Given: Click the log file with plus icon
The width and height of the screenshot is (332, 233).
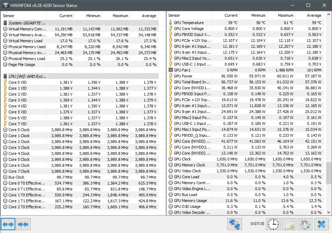Looking at the screenshot, I should (x=289, y=224).
